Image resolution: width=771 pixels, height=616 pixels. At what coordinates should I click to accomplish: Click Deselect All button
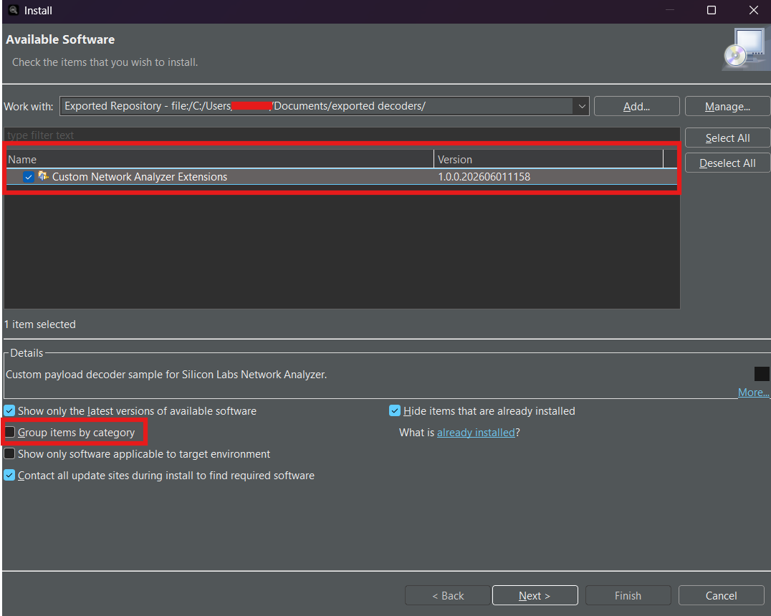(727, 163)
